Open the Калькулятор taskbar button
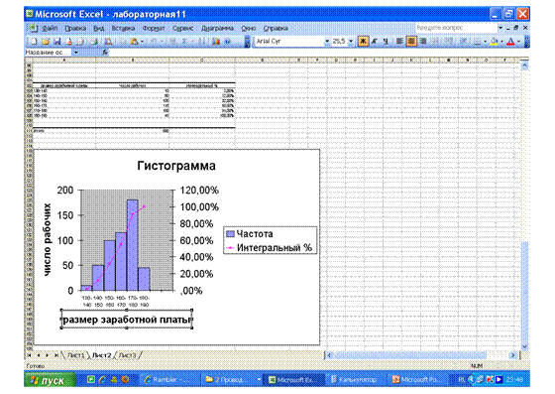Image resolution: width=555 pixels, height=394 pixels. click(x=354, y=380)
